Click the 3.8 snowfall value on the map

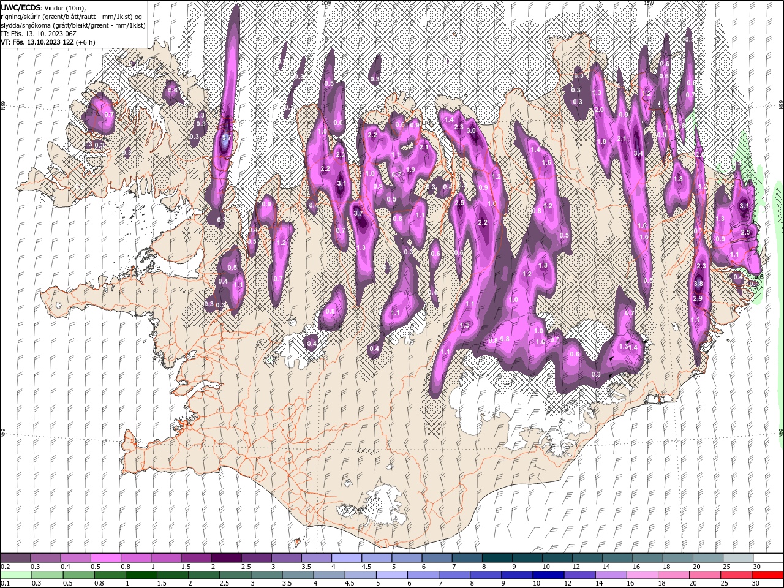[698, 284]
